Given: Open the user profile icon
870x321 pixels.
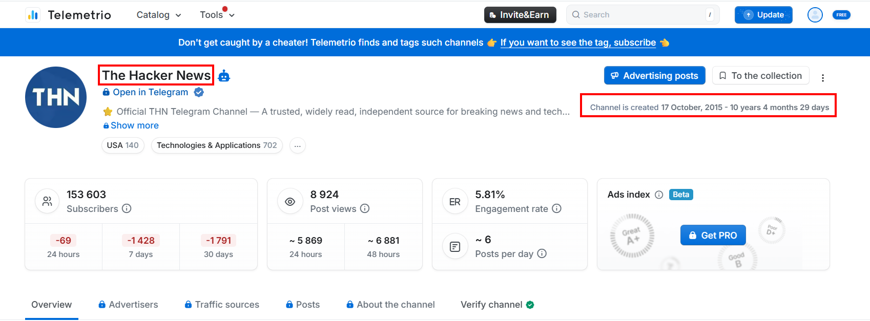Looking at the screenshot, I should coord(815,15).
